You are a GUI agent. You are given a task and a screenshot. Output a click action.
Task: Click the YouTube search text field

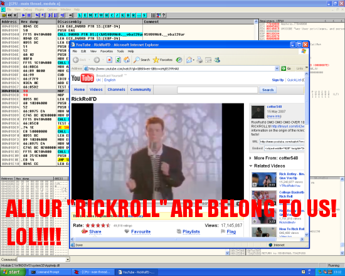pyautogui.click(x=218, y=90)
